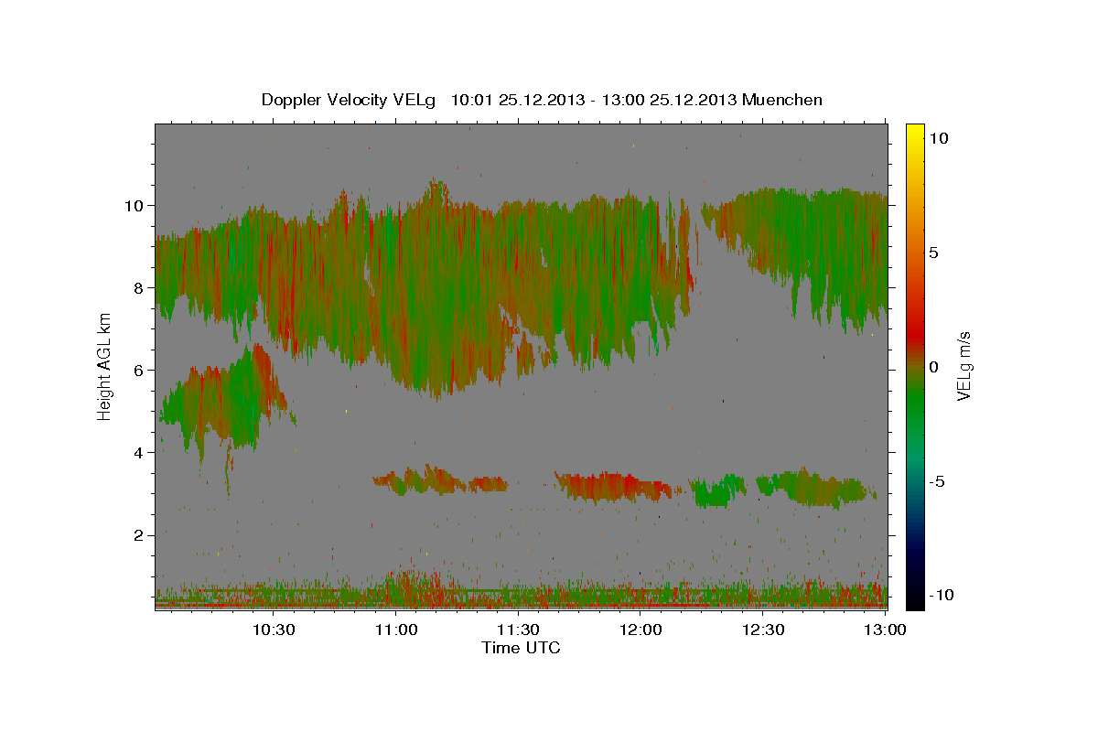Screen dimensions: 1098x732
Task: Click the height tick label 2
Action: coord(139,534)
